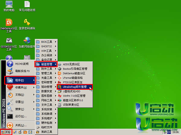Expand the 管理工具 submenu
The width and height of the screenshot is (181, 135).
click(46, 73)
